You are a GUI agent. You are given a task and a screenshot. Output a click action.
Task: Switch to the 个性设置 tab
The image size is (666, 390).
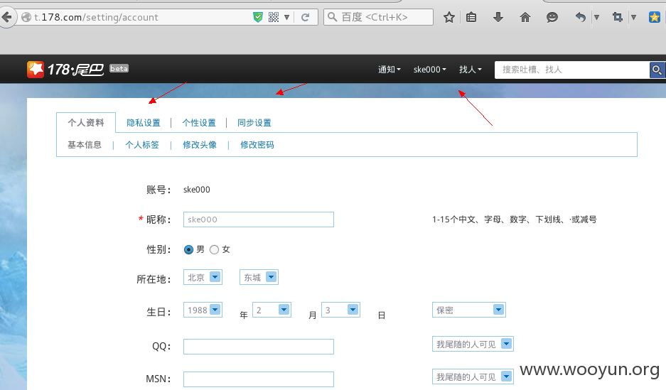pyautogui.click(x=199, y=123)
